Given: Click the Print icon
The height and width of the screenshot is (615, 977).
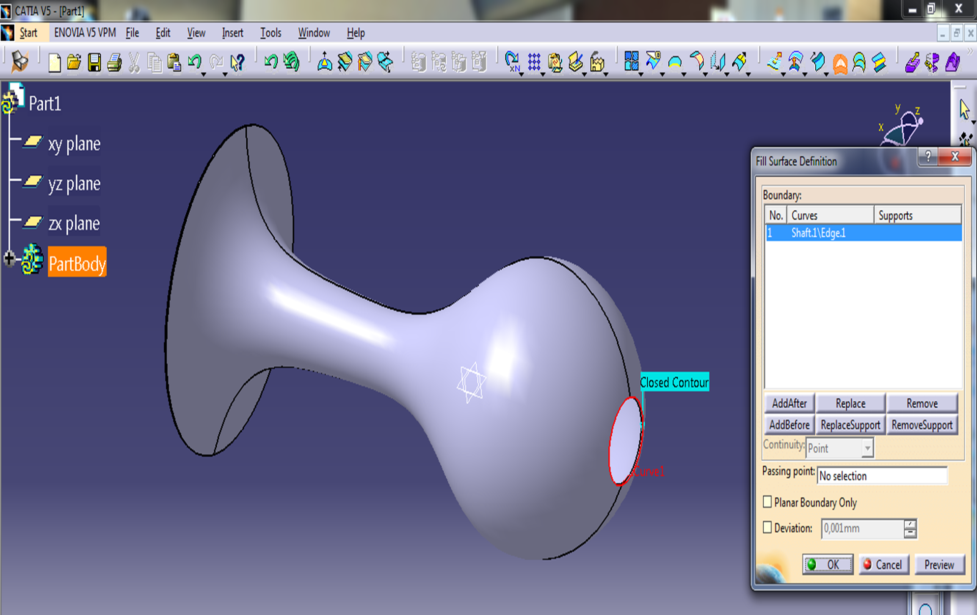Looking at the screenshot, I should [x=115, y=63].
